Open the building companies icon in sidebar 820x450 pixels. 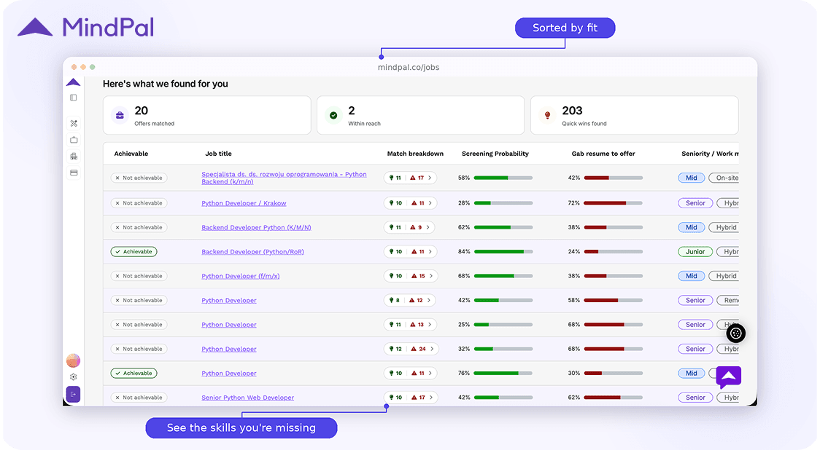tap(74, 156)
